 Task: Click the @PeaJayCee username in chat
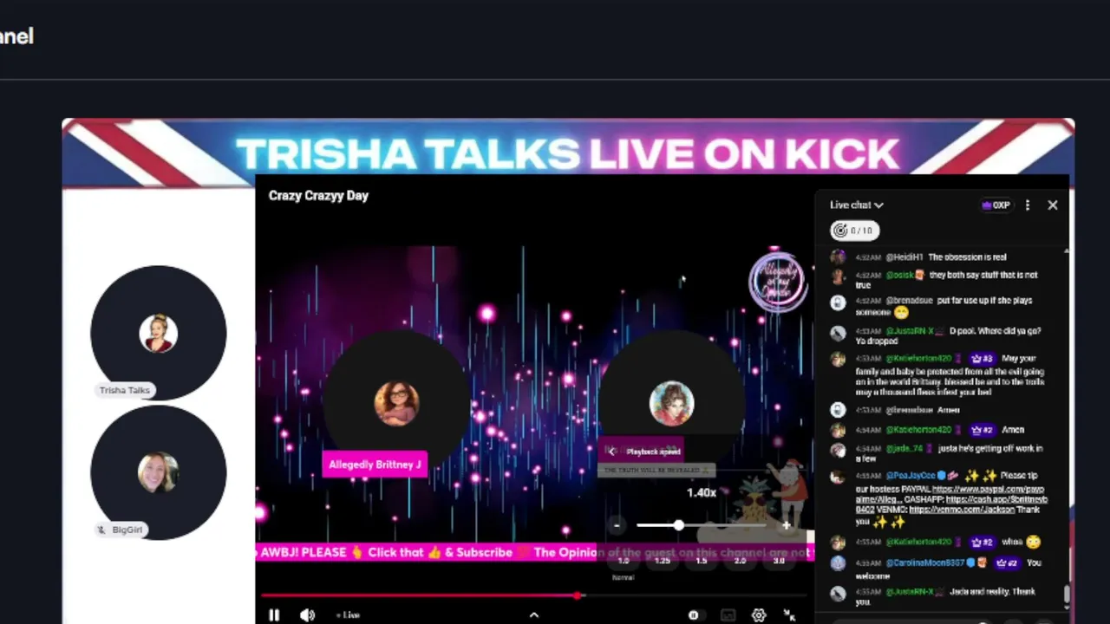910,476
